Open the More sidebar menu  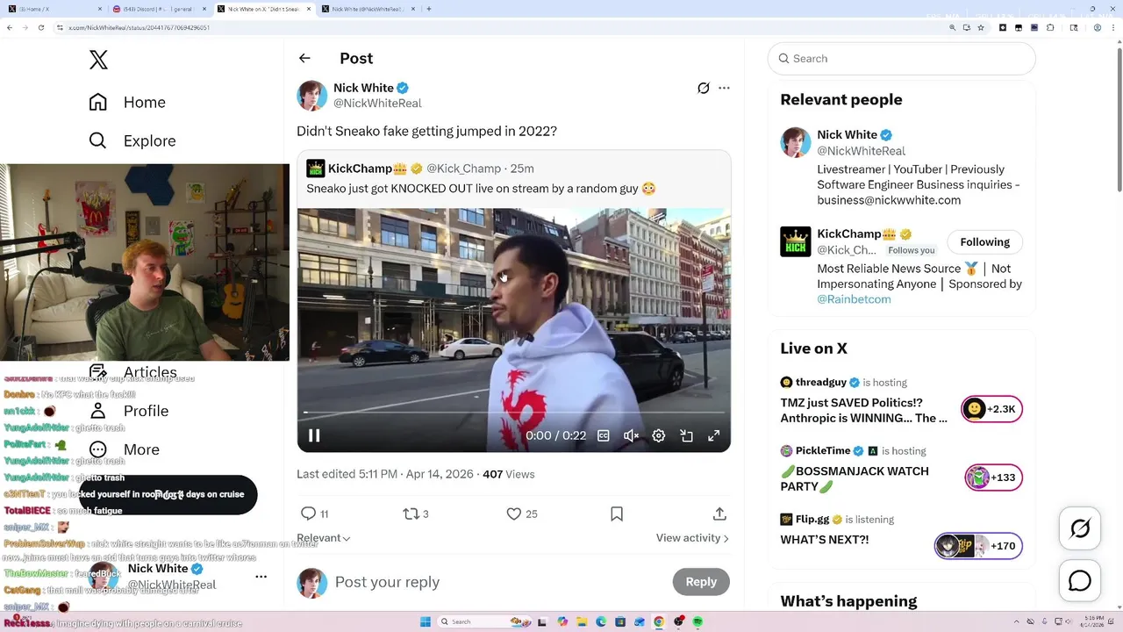[x=125, y=449]
